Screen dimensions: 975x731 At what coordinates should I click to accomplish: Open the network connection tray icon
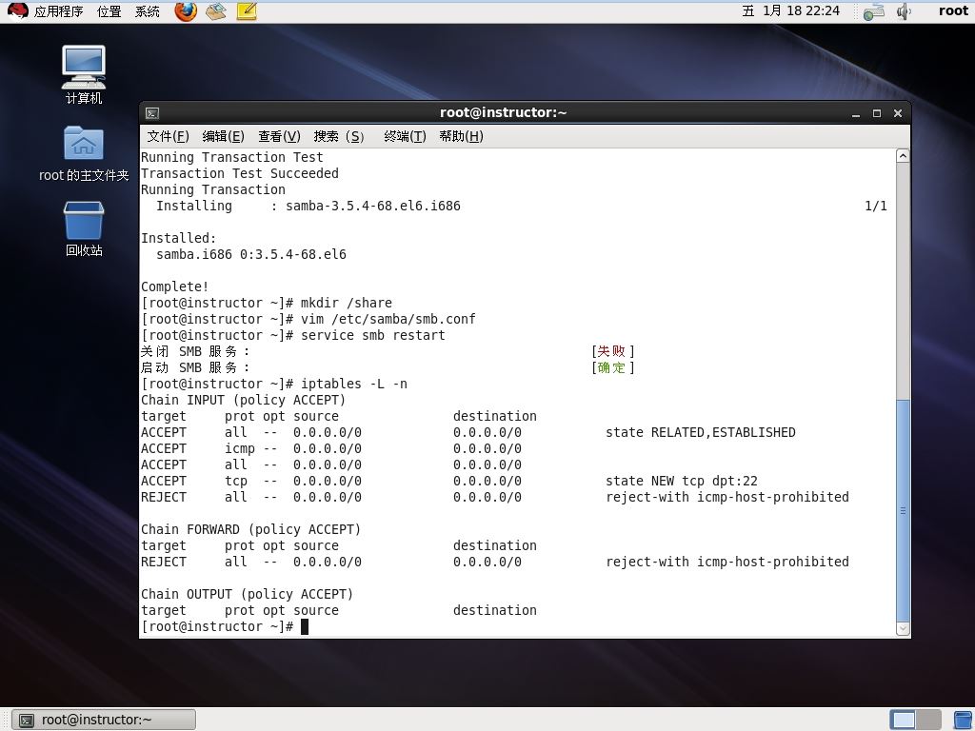[x=874, y=11]
